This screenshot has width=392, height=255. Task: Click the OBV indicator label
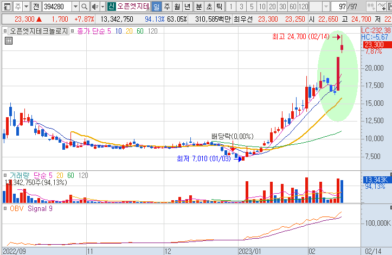click(16, 208)
